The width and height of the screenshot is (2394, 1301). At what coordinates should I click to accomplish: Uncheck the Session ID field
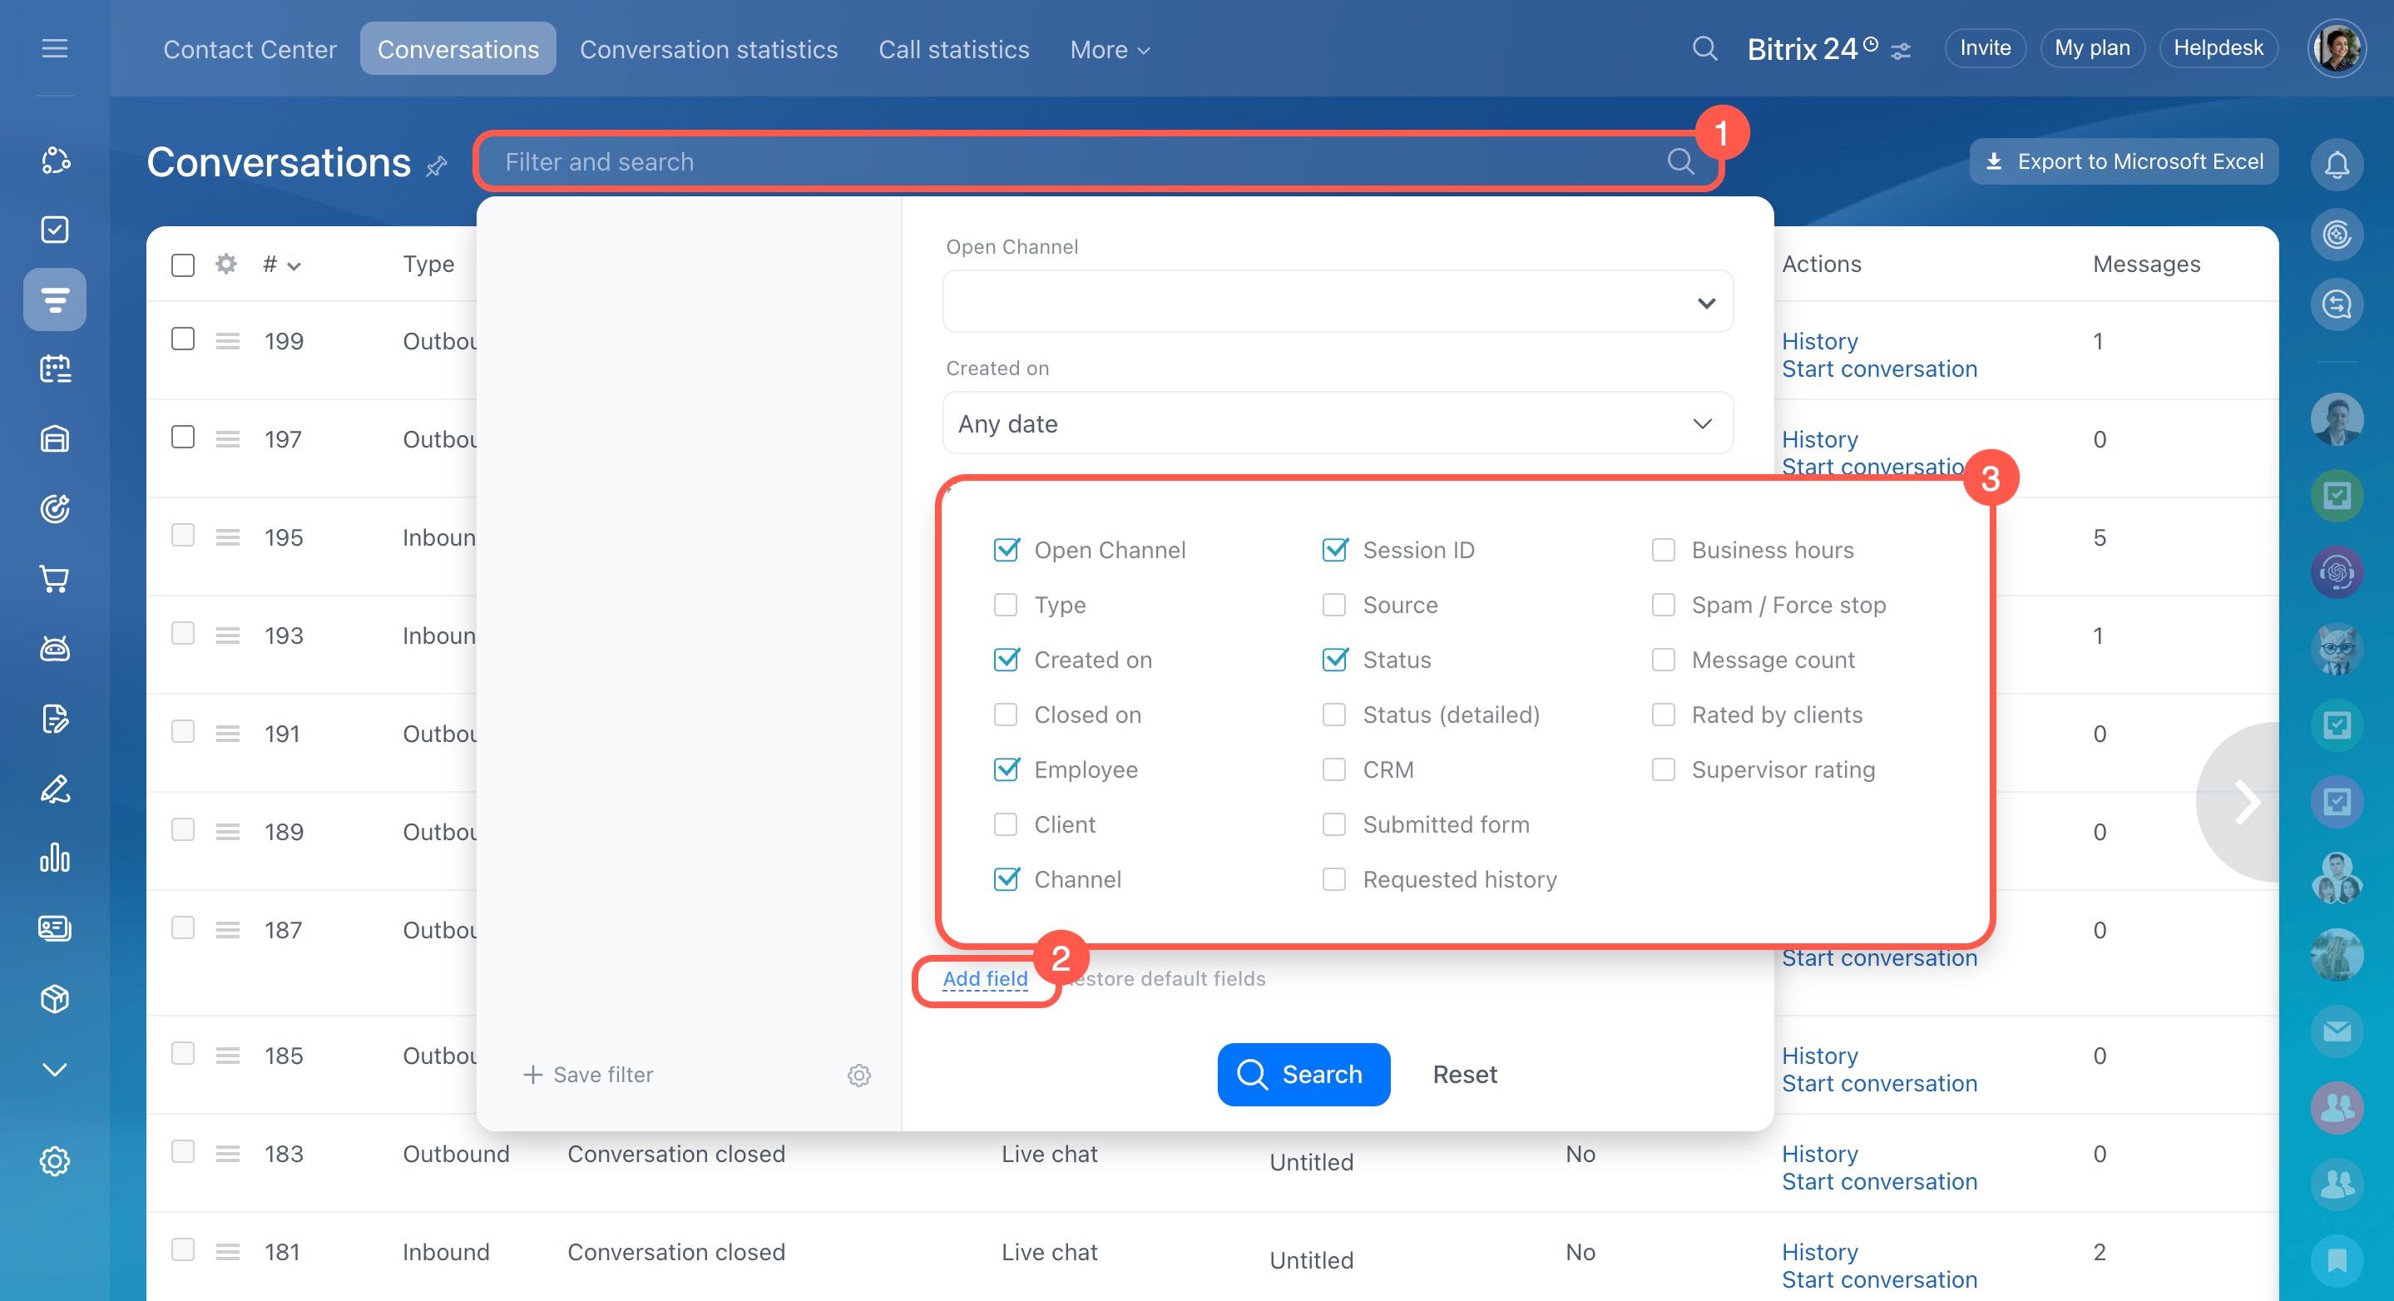1334,550
